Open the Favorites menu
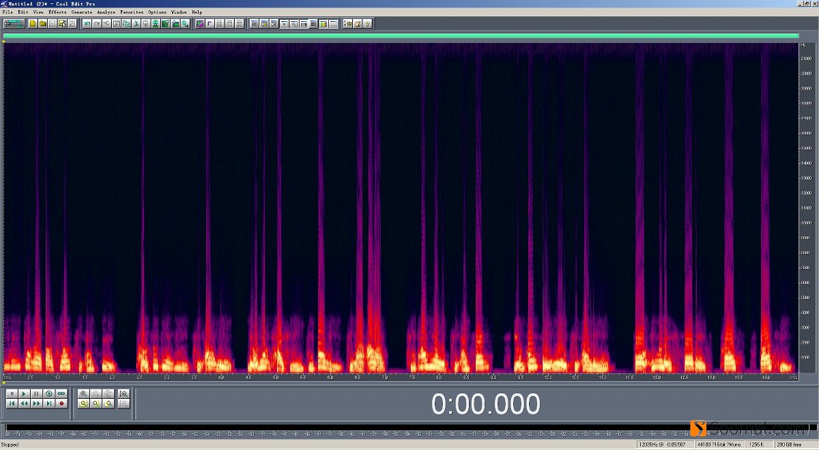 coord(132,12)
